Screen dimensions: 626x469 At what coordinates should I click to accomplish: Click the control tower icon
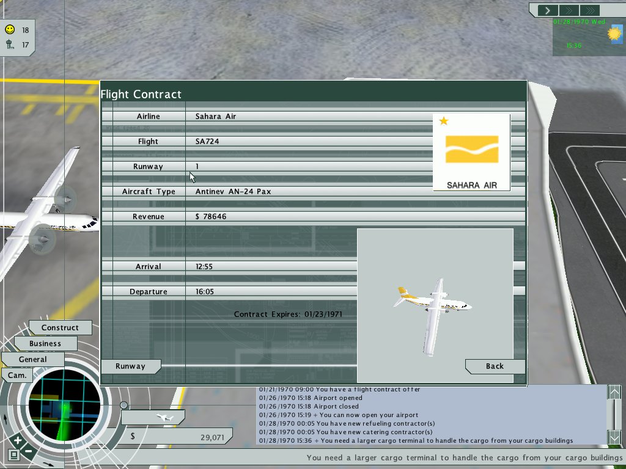tap(9, 44)
